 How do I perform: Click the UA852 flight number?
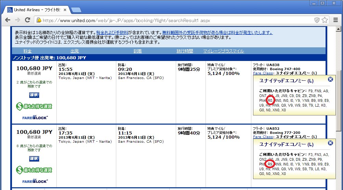click(273, 128)
